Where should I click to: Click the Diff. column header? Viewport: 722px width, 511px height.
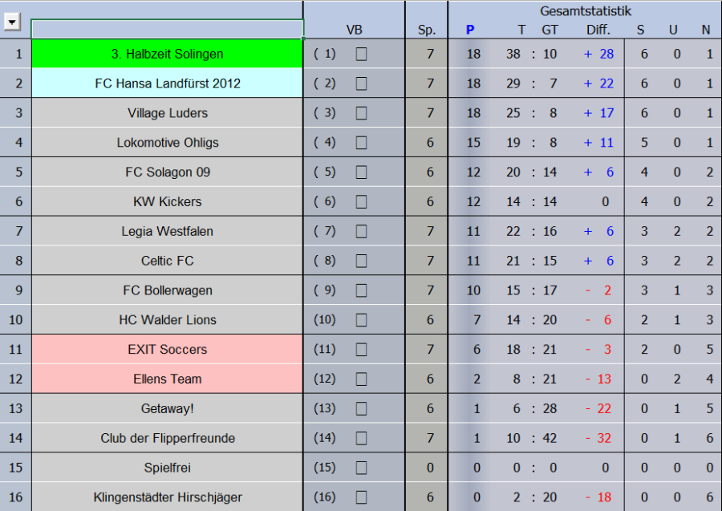(598, 30)
